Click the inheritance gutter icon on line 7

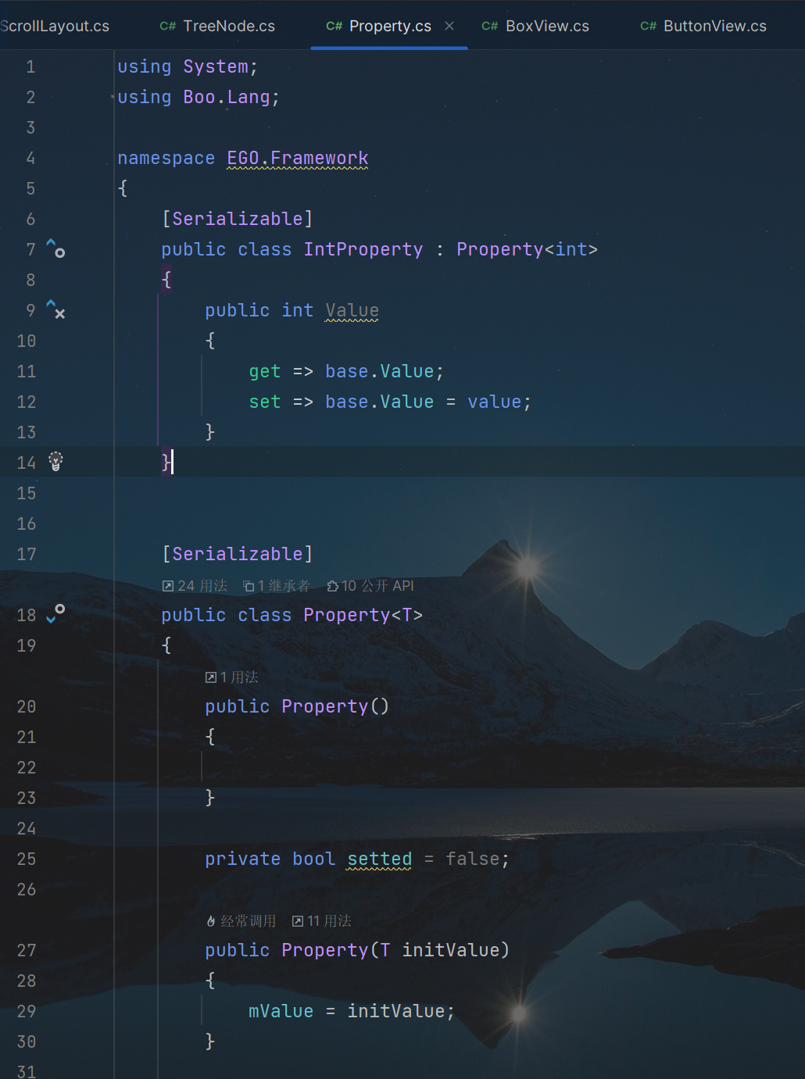[55, 248]
